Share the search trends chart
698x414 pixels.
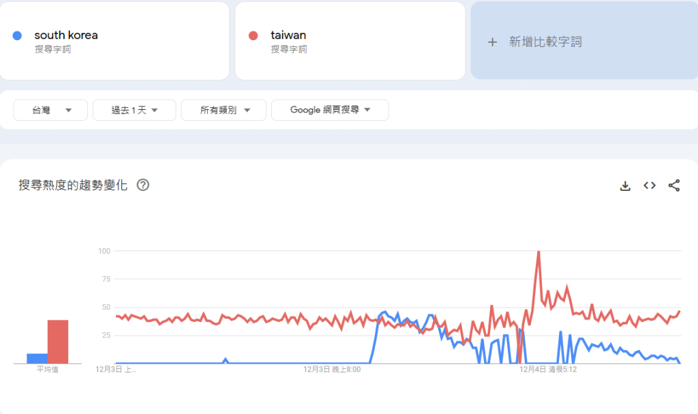click(674, 185)
